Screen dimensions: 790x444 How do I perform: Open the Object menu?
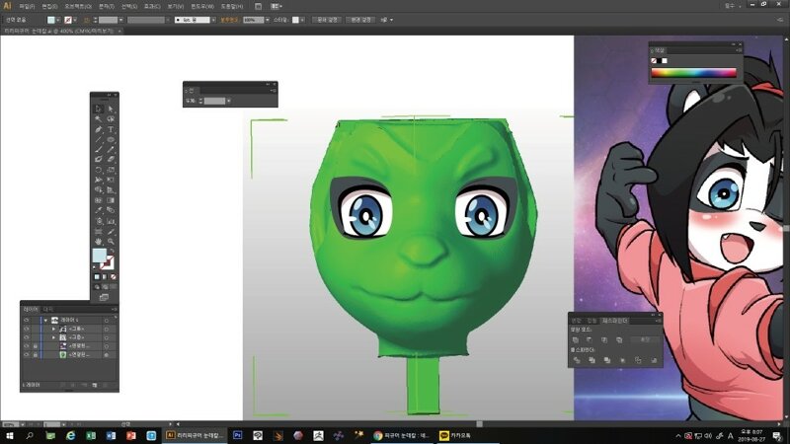pos(78,6)
